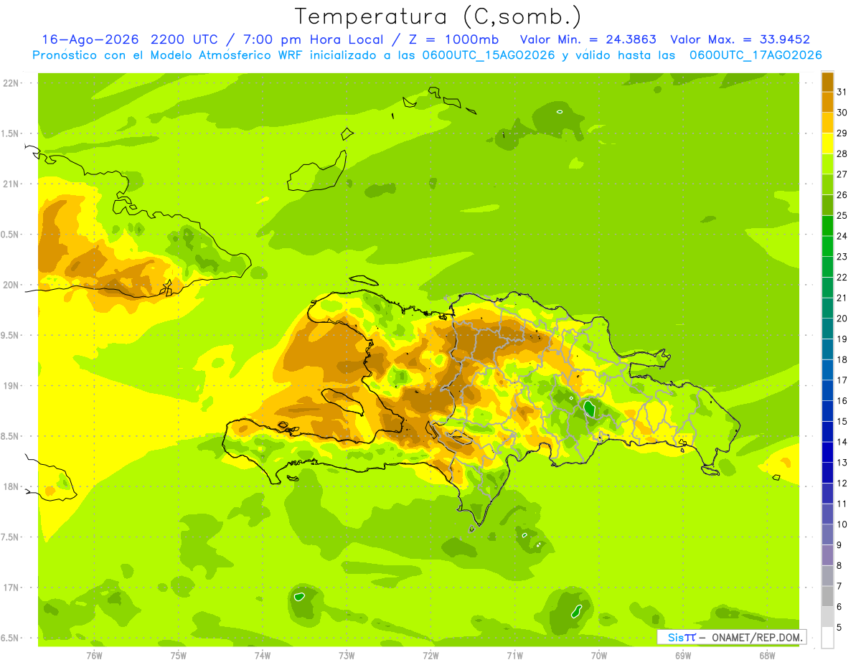The image size is (861, 665).
Task: Select the date text "16-Ago-2026"
Action: pos(92,39)
